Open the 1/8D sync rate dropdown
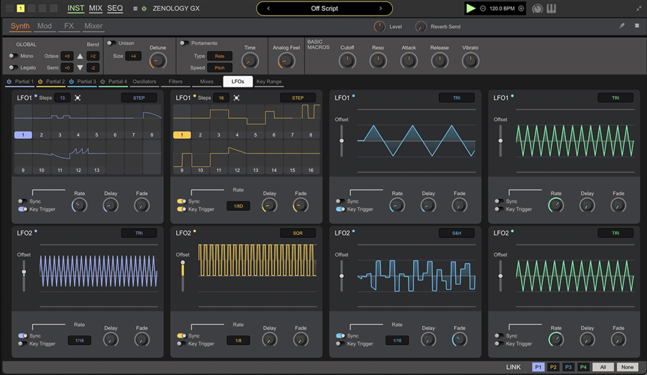Viewport: 647px width, 375px height. [238, 206]
